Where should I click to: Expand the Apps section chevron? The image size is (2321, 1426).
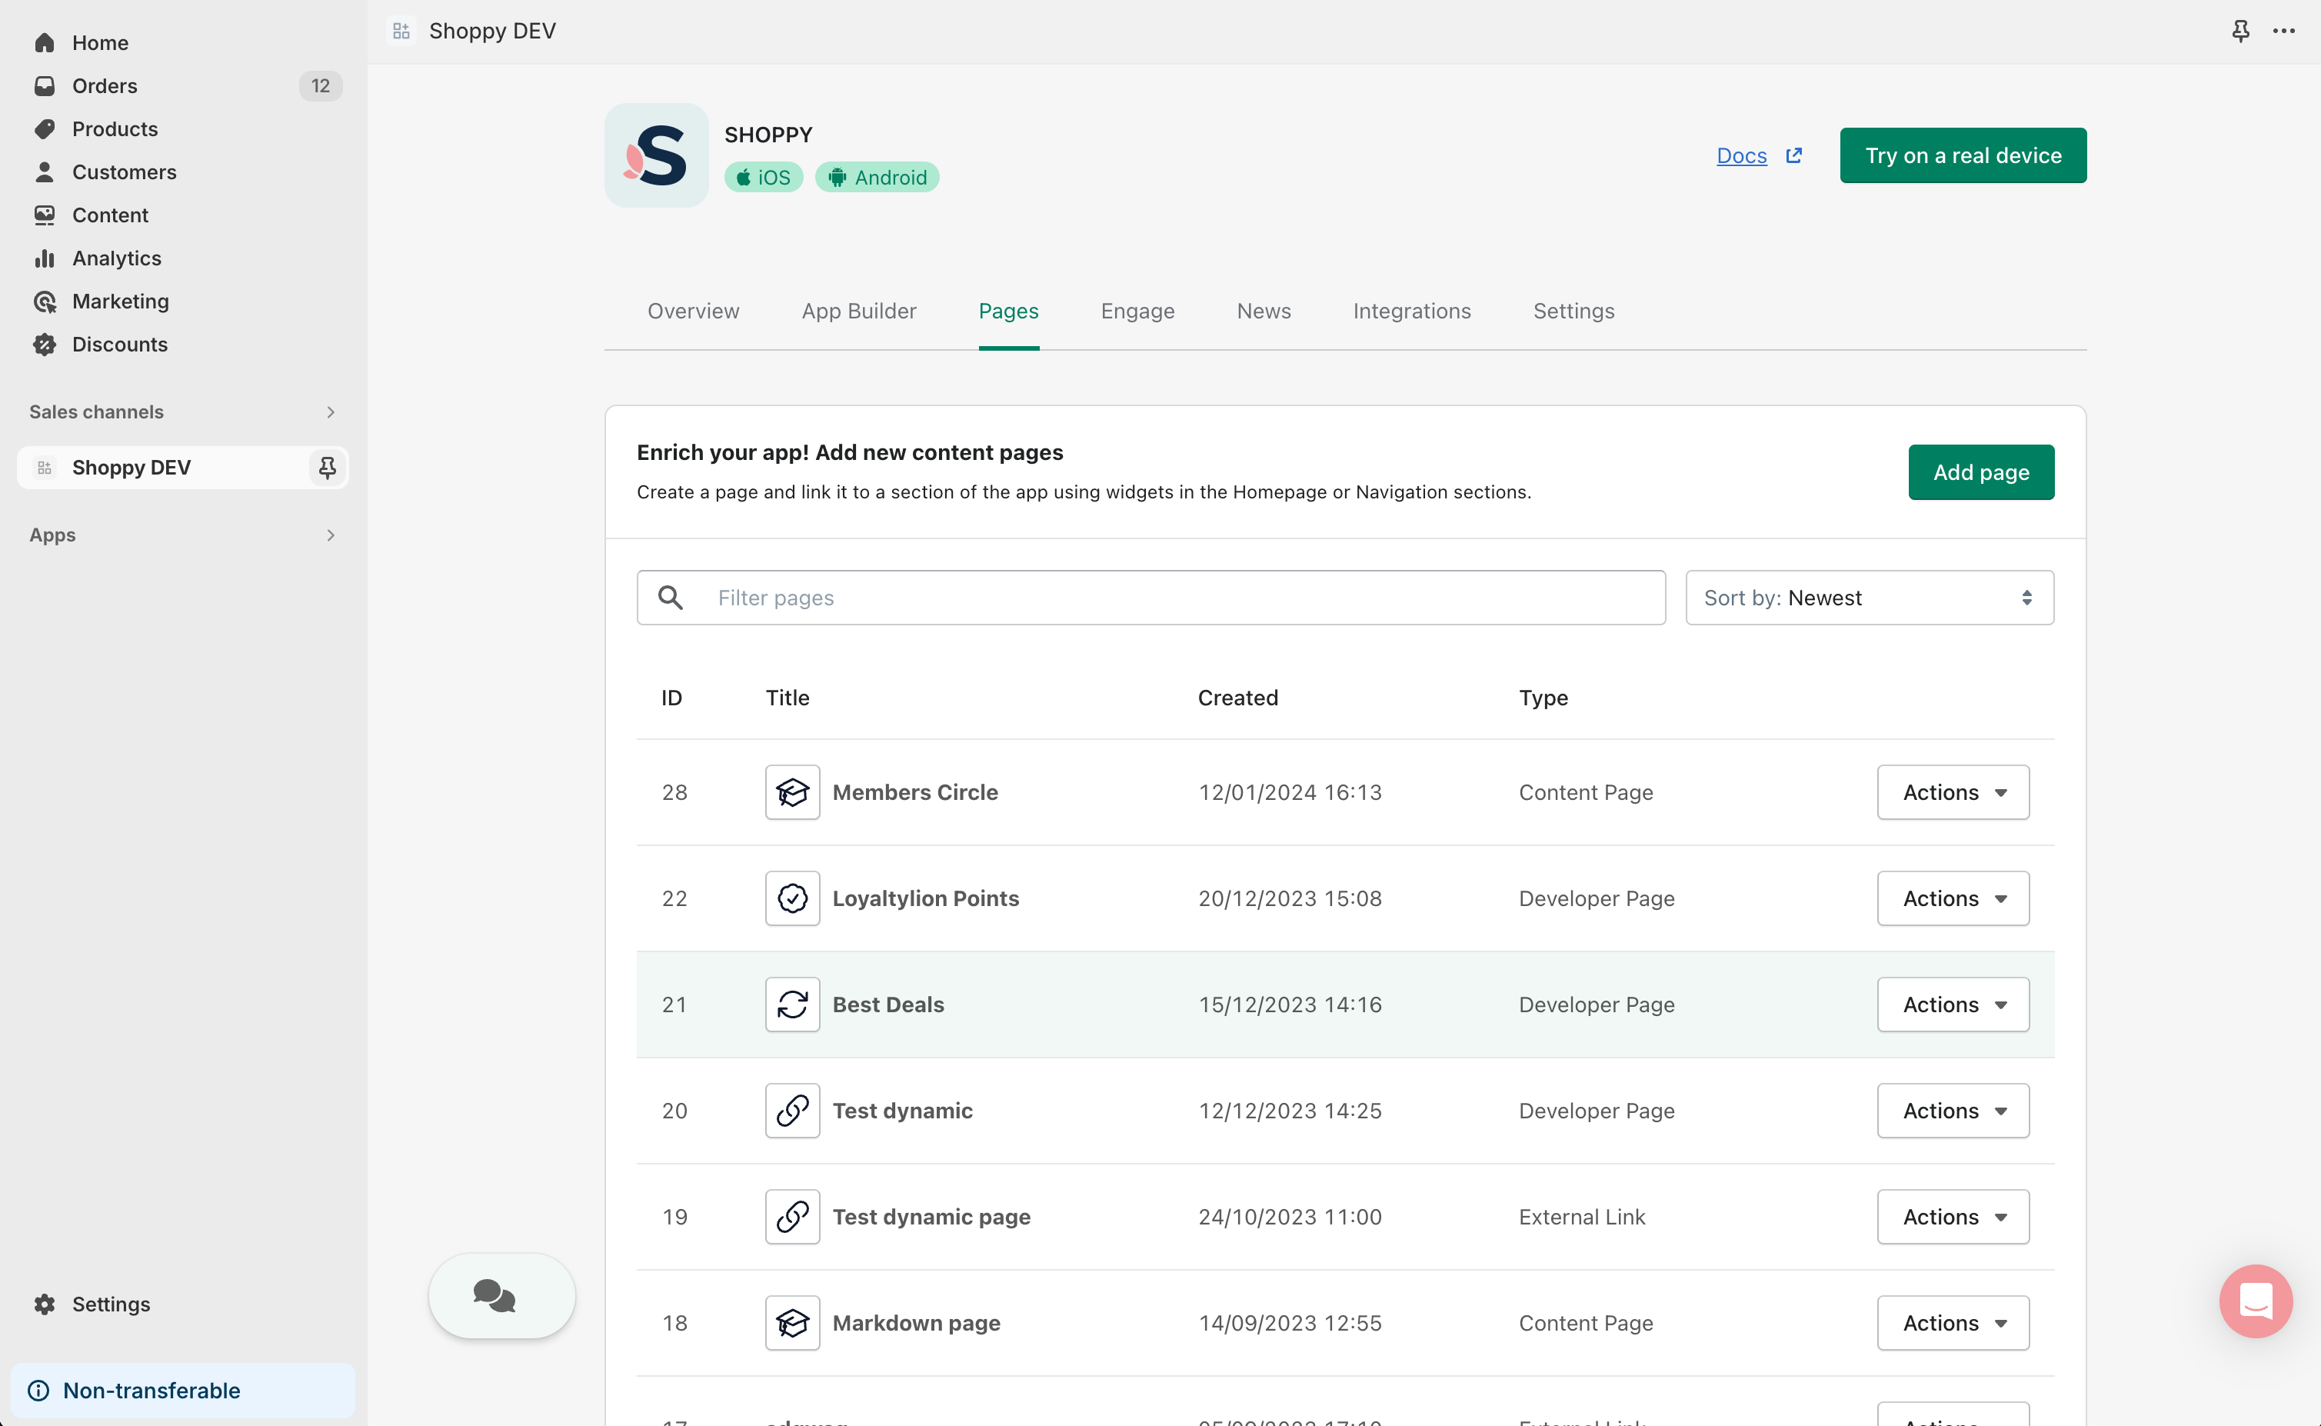(330, 535)
